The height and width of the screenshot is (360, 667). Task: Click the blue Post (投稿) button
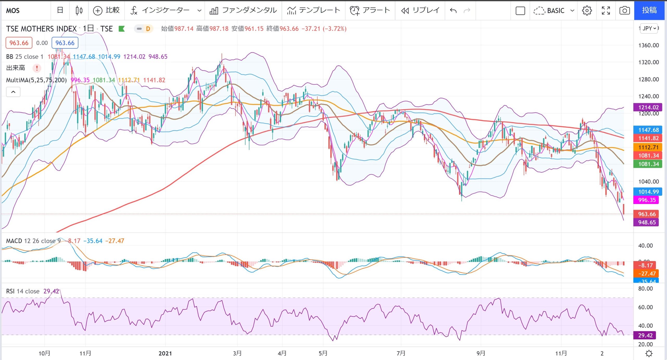point(649,10)
